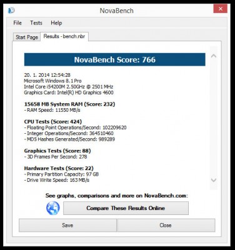
Task: Click the Close button at bottom
Action: 166,225
